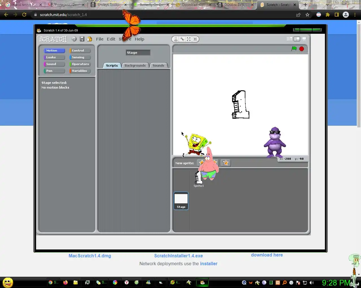Switch to the Smileys Toolbar browser tab

click(109, 5)
